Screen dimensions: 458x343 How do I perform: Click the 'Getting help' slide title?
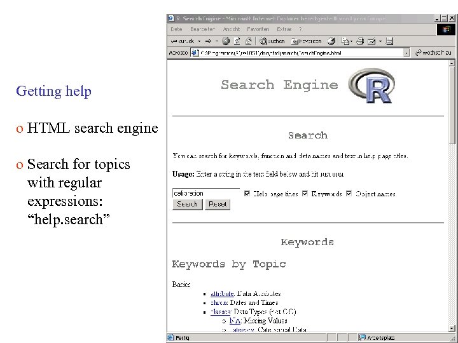[x=53, y=91]
